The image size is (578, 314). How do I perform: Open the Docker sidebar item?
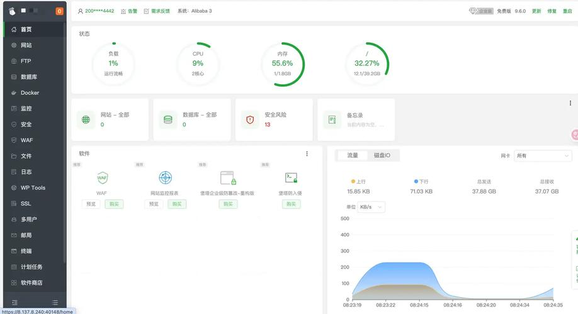34,93
